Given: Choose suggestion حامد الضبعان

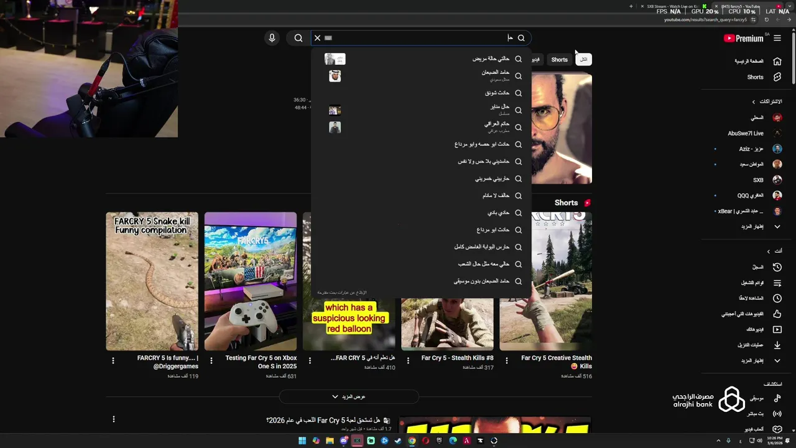Looking at the screenshot, I should (422, 76).
